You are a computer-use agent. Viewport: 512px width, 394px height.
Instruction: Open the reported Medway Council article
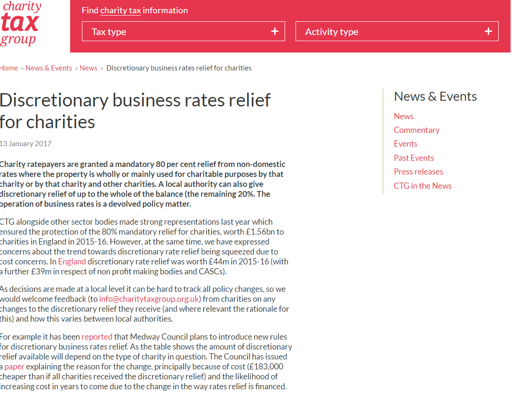(97, 336)
